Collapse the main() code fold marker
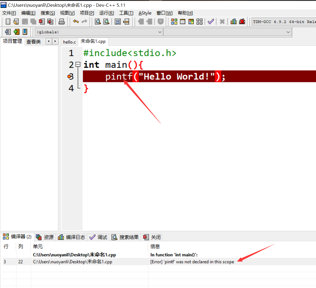Viewport: 316px width, 288px height. 78,65
